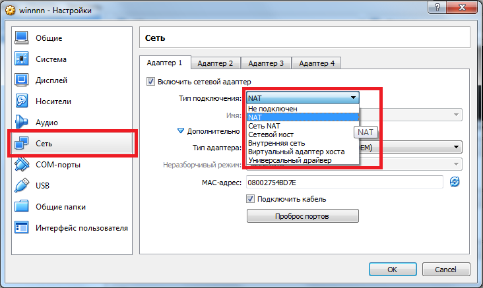This screenshot has height=288, width=483.
Task: Click the MAC-адрес input field
Action: 344,183
